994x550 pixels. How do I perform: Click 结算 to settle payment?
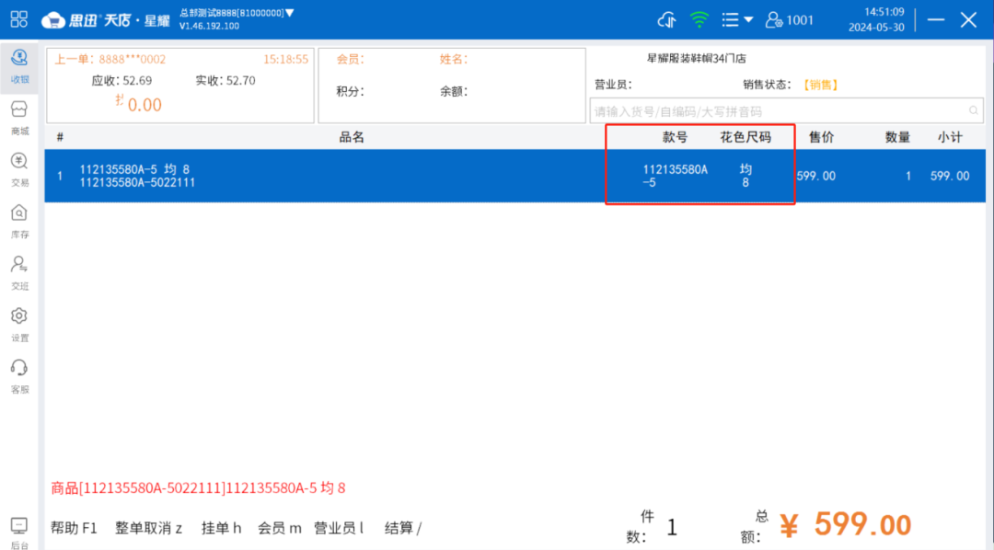(401, 528)
